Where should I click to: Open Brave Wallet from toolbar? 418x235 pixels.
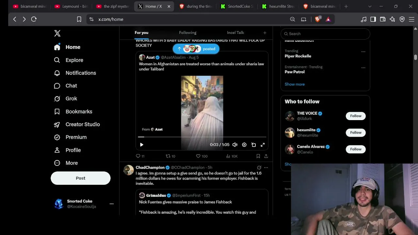(x=383, y=19)
